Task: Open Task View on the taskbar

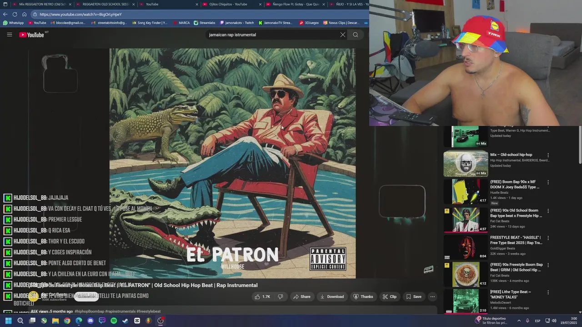Action: [32, 321]
